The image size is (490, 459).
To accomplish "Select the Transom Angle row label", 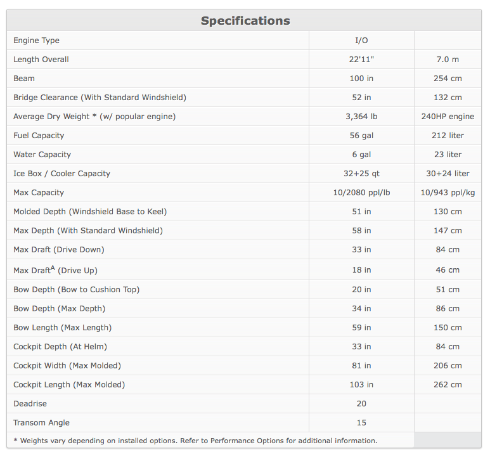I will pos(42,423).
